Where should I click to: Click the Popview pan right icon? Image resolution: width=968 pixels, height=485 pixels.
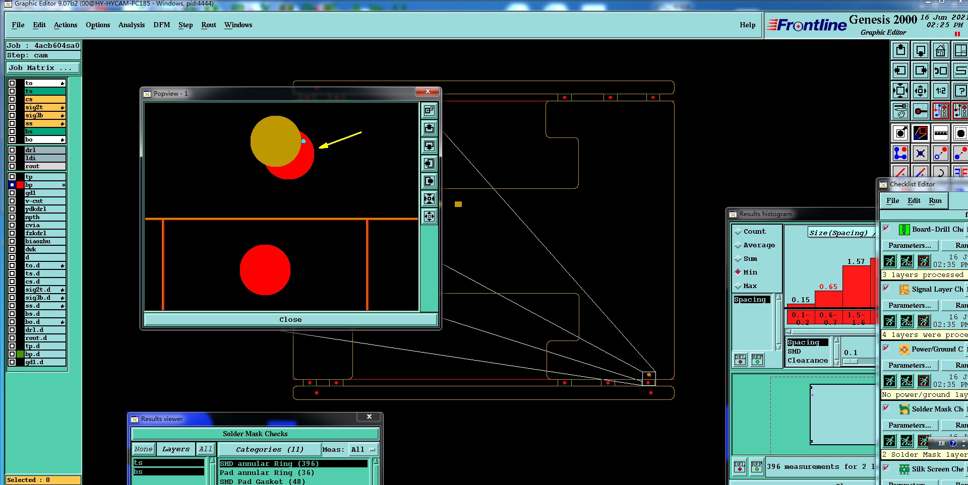pyautogui.click(x=429, y=181)
